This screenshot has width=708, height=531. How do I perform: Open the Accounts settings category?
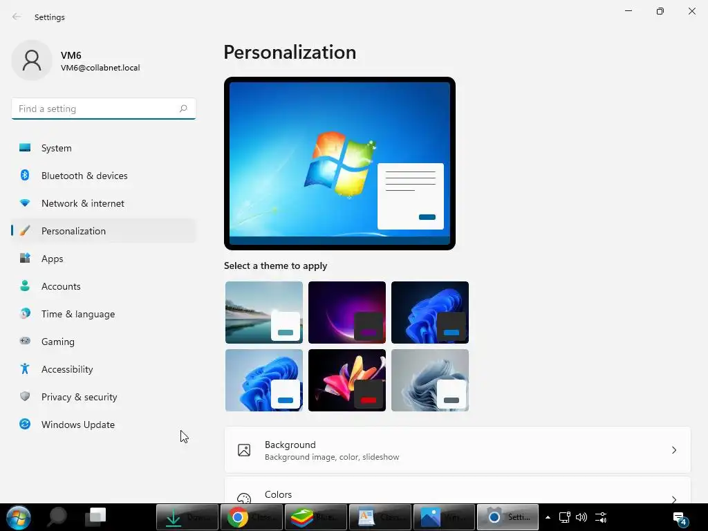click(x=104, y=286)
